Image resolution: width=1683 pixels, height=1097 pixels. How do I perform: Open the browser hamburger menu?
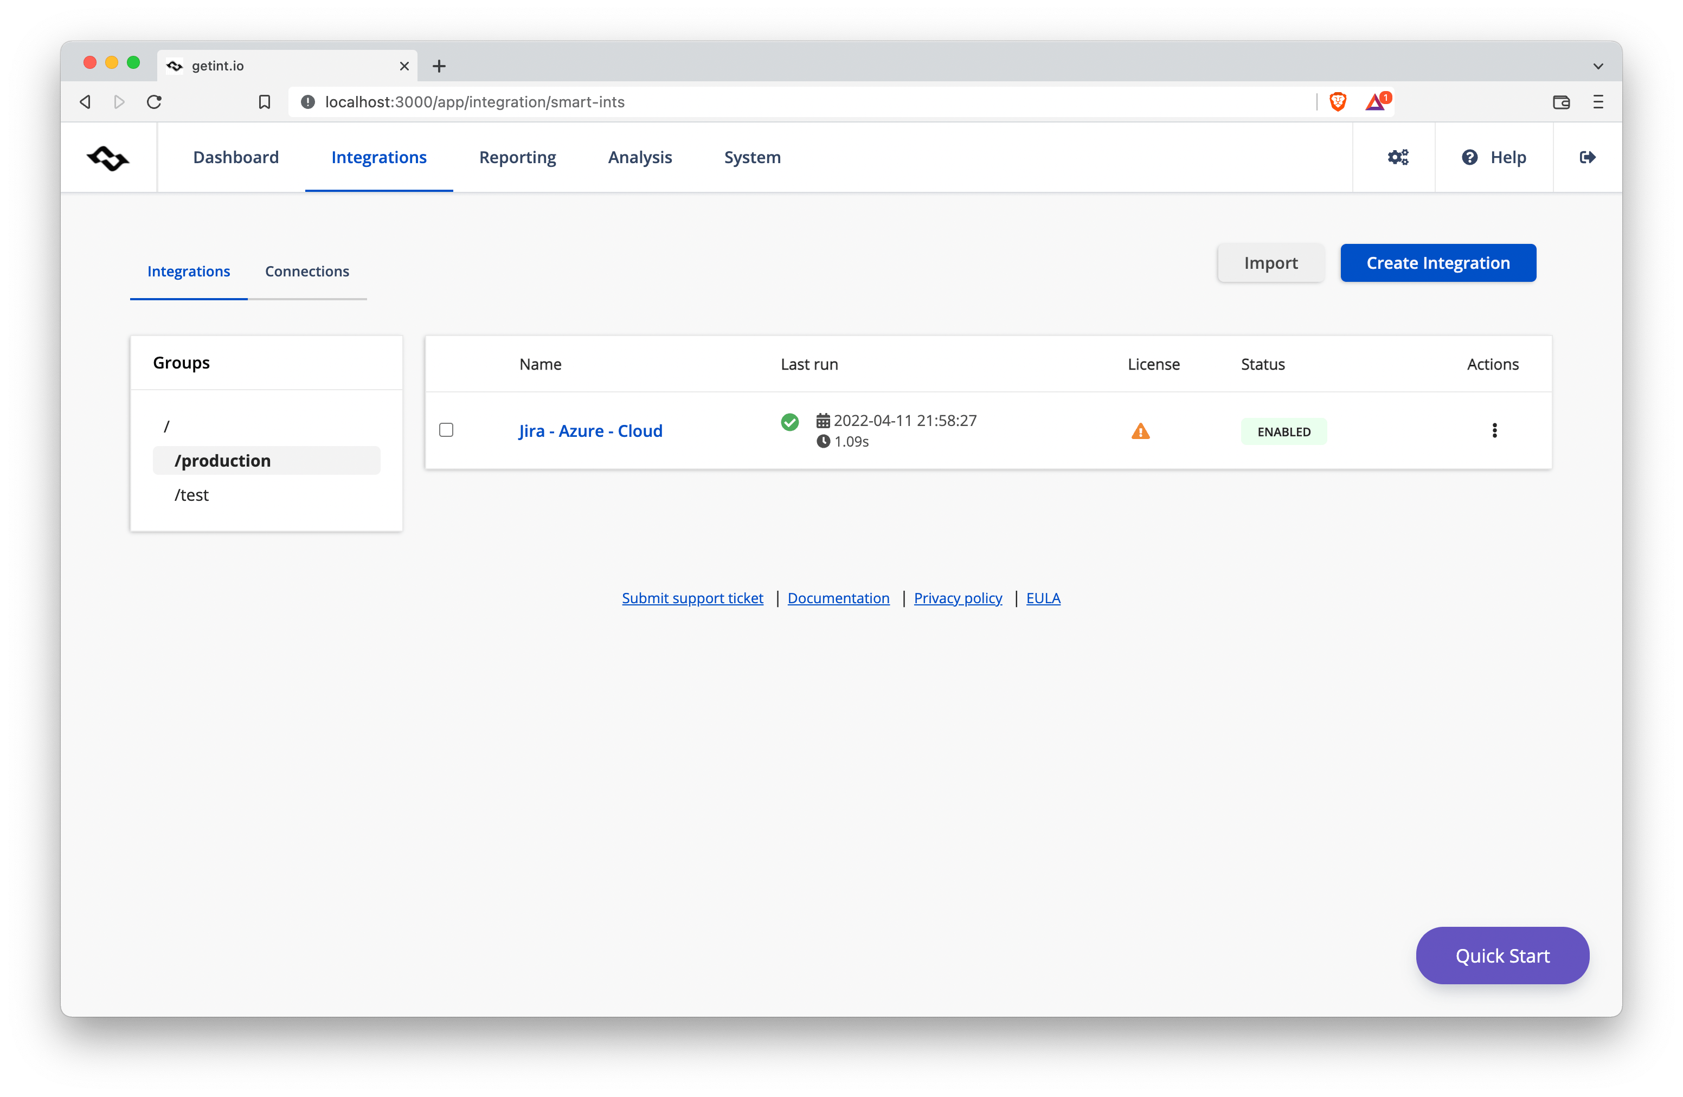(1597, 102)
